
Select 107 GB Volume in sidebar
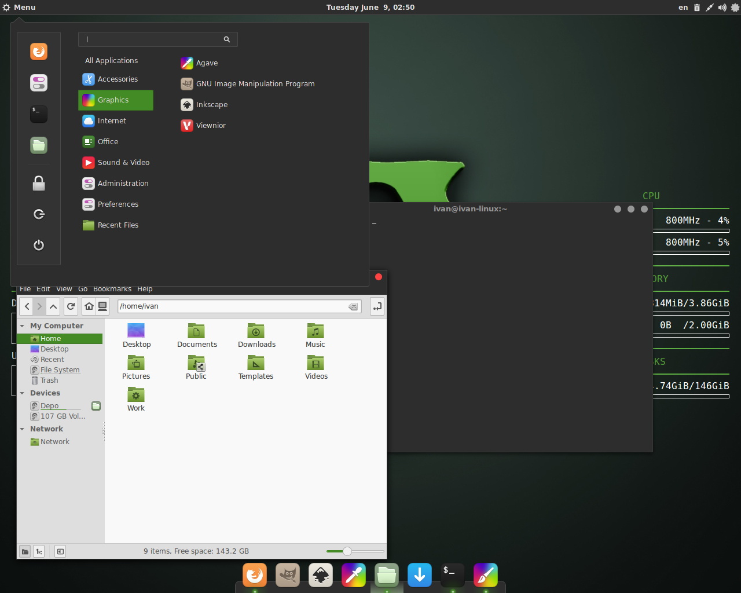58,416
